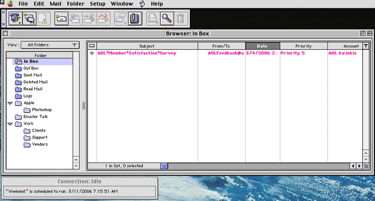Select the Sent Mail folder
Viewport: 375px width, 201px height.
33,75
